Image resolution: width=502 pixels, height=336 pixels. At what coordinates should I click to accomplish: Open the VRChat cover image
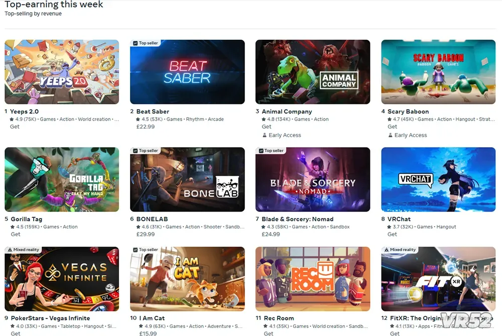pyautogui.click(x=438, y=179)
